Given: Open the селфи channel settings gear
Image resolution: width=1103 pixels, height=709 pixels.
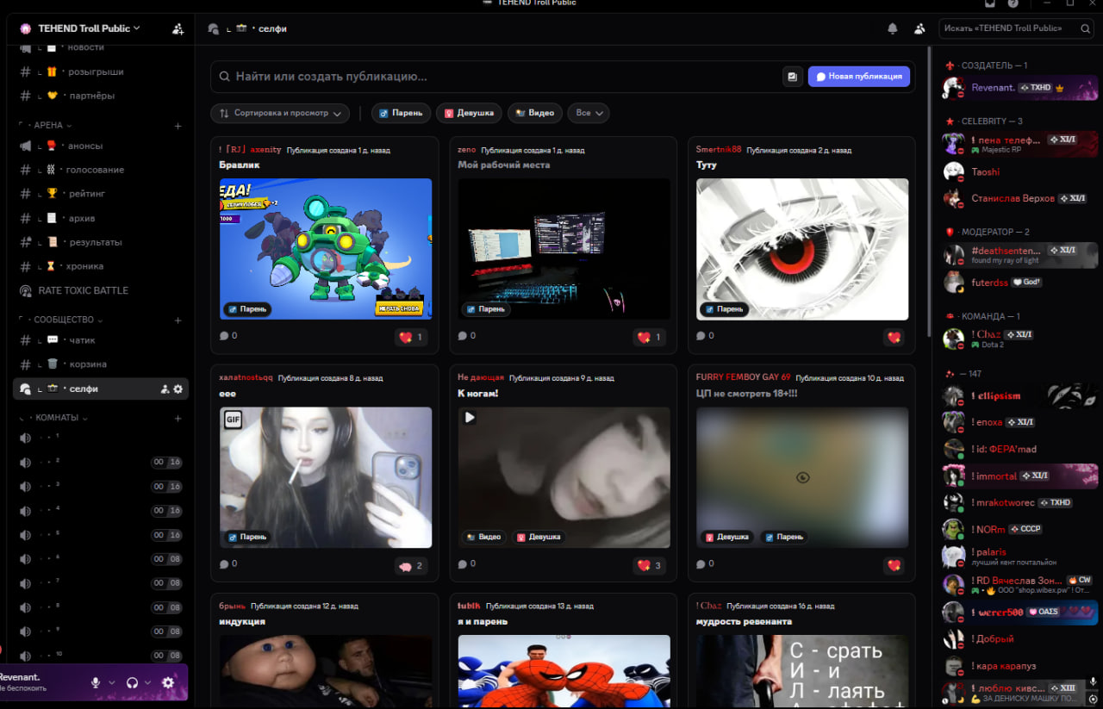Looking at the screenshot, I should tap(178, 389).
